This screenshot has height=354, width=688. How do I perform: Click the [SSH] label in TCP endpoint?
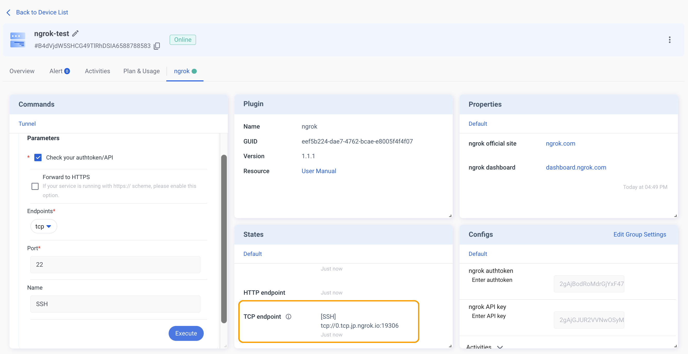coord(328,316)
